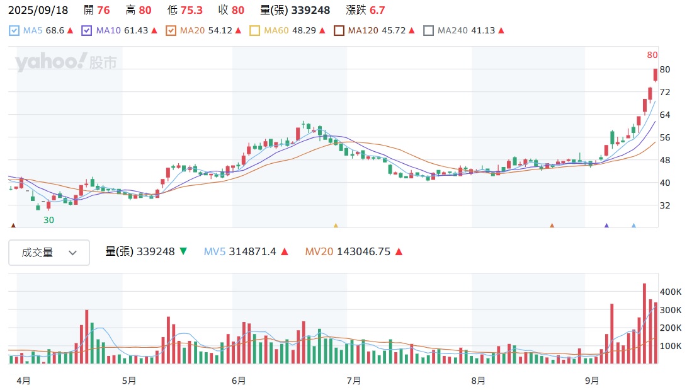Viewport: 687px width, 390px height.
Task: Click the chevron arrow in the 成交量 selector
Action: [x=72, y=253]
